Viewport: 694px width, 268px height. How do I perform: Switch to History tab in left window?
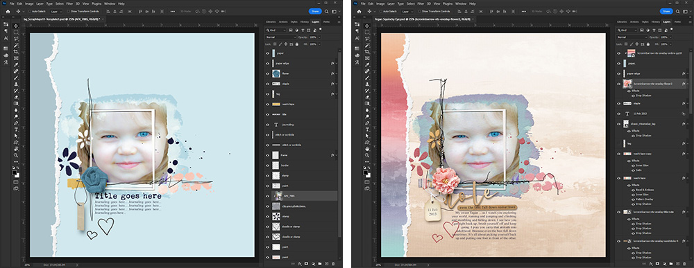(x=305, y=21)
